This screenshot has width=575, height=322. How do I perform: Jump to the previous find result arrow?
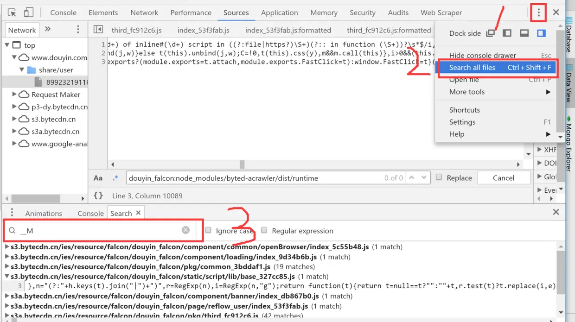tap(412, 177)
